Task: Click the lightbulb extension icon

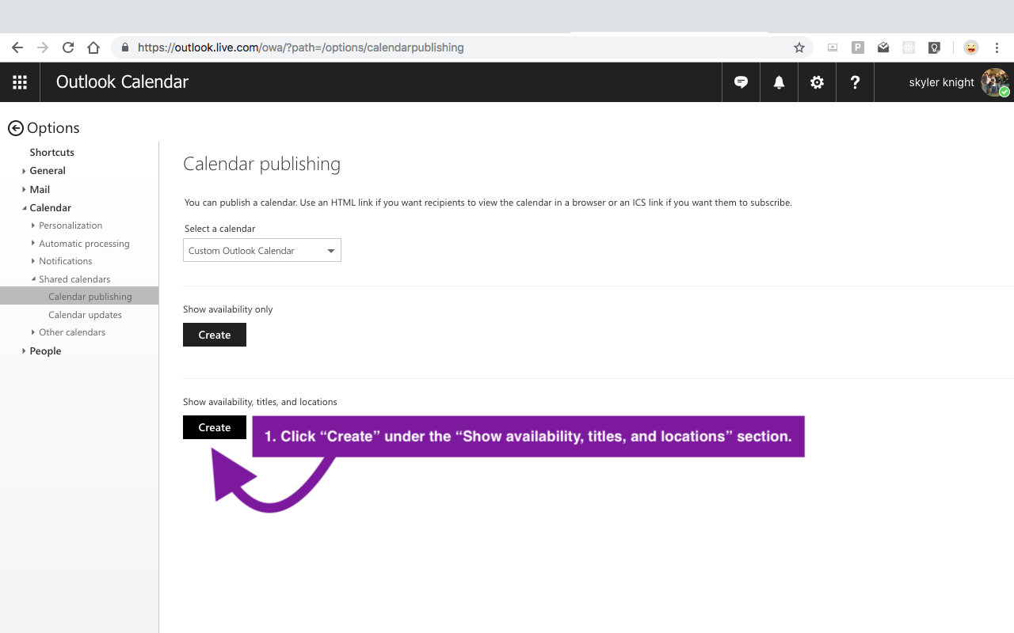Action: pyautogui.click(x=934, y=47)
